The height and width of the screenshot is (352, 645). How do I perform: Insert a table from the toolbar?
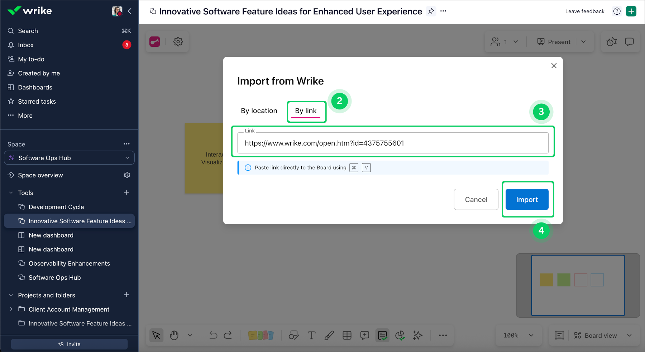[x=347, y=336]
